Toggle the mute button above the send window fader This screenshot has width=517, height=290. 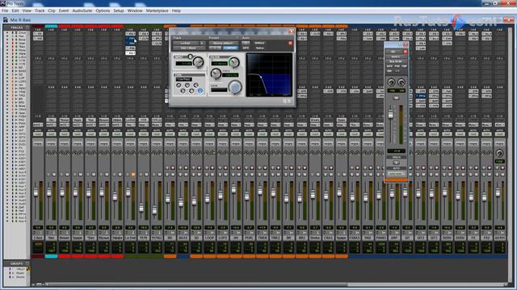[x=396, y=97]
